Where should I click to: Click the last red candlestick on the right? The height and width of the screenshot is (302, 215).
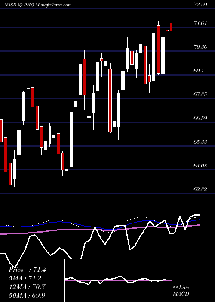pos(171,27)
